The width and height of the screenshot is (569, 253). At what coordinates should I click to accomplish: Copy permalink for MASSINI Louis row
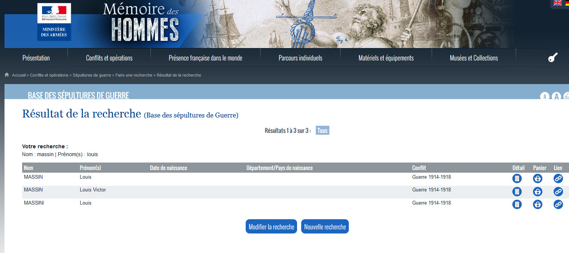click(x=558, y=205)
